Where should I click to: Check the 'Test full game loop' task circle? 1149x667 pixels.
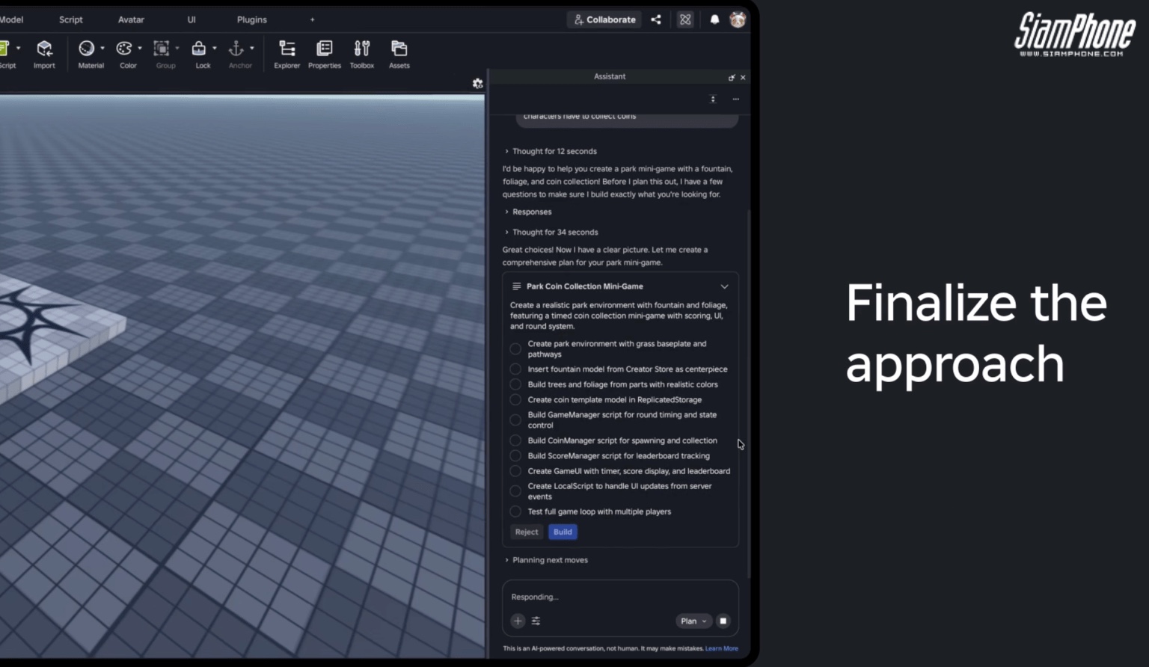pyautogui.click(x=515, y=511)
